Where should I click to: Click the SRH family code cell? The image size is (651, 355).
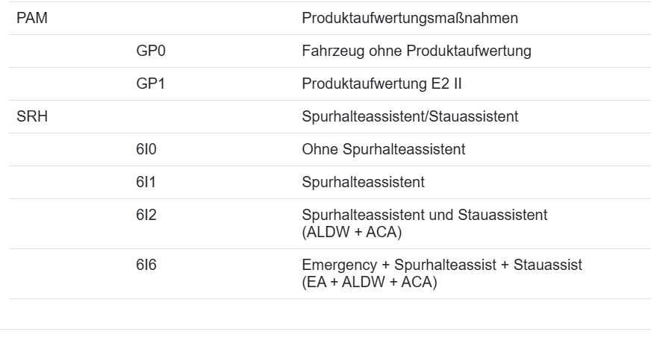pyautogui.click(x=28, y=116)
